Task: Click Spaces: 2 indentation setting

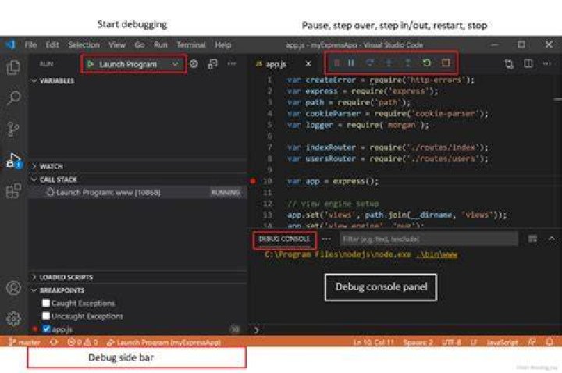Action: point(418,343)
